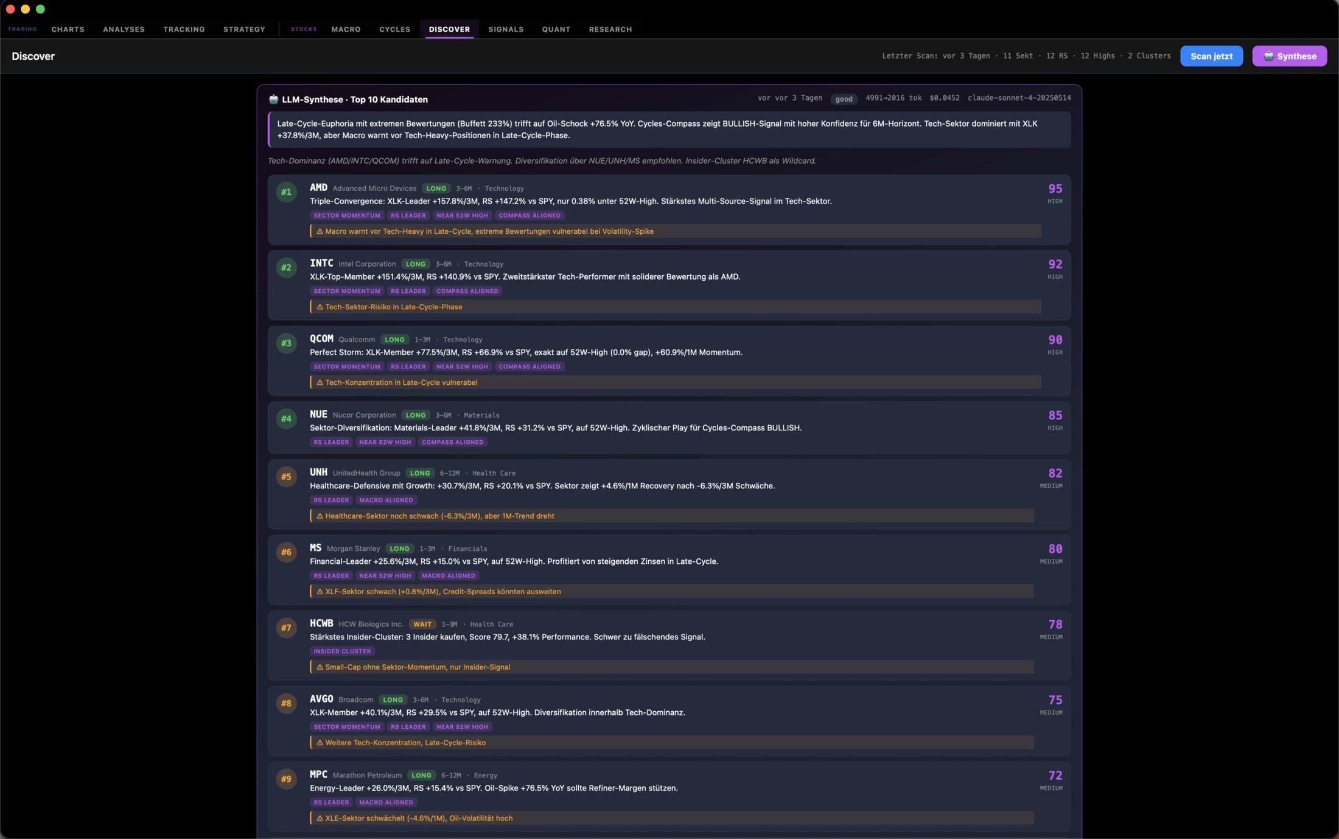Click the INTC ticker symbol
Image resolution: width=1339 pixels, height=839 pixels.
[x=321, y=263]
